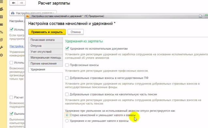Click the Отмена button
Viewport: 208px width, 128px height.
pos(76,32)
